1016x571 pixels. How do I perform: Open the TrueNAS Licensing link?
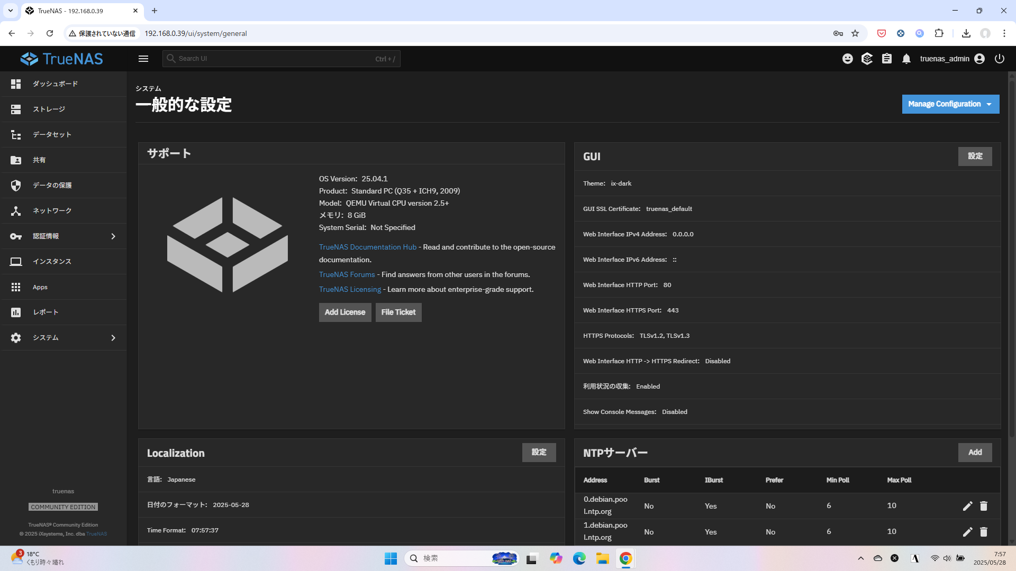350,289
